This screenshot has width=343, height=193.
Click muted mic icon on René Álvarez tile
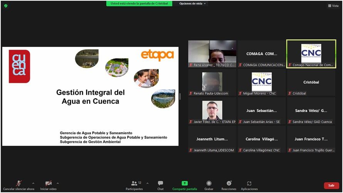(x=191, y=65)
